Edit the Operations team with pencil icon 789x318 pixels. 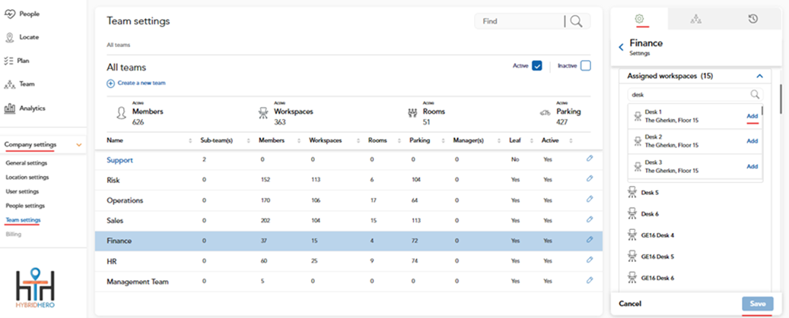(590, 199)
